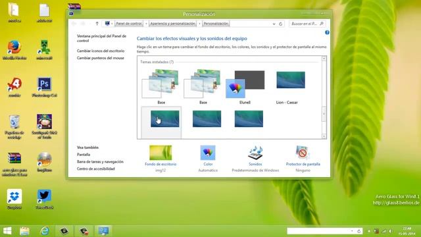Viewport: 421px width, 237px height.
Task: Show hidden system tray icons
Action: pyautogui.click(x=369, y=231)
